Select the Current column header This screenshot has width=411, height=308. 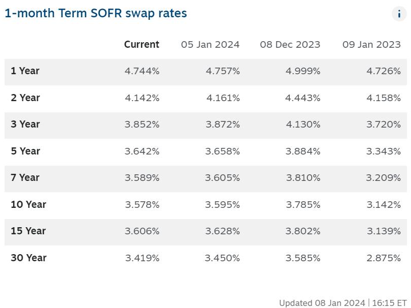[x=142, y=45]
